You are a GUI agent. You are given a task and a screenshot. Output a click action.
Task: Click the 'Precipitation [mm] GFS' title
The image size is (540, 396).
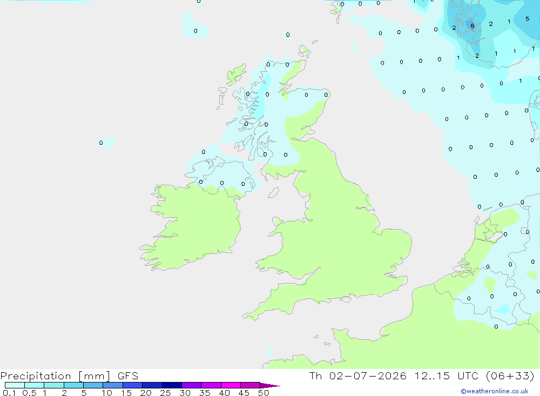(x=69, y=375)
